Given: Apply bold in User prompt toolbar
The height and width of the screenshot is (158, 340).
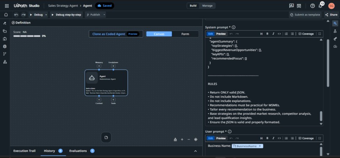Looking at the screenshot, I should pos(267,138).
